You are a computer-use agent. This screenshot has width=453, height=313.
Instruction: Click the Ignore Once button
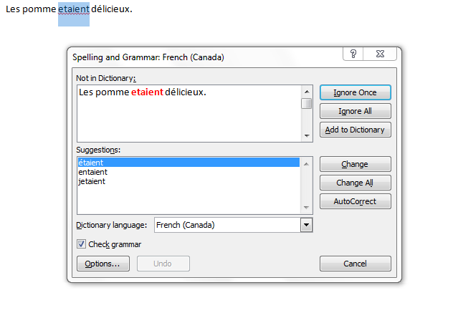(355, 92)
